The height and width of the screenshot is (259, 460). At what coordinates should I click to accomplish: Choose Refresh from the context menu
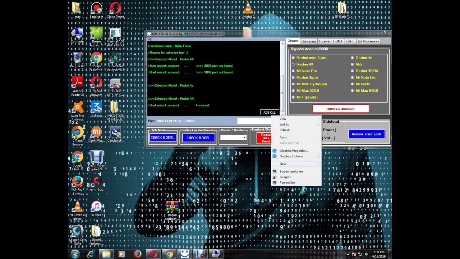296,130
